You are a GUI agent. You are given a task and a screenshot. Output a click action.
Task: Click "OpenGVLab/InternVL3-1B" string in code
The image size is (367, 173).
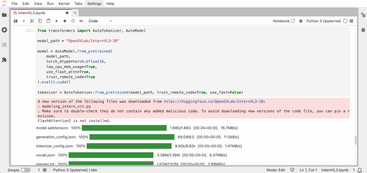[93, 41]
